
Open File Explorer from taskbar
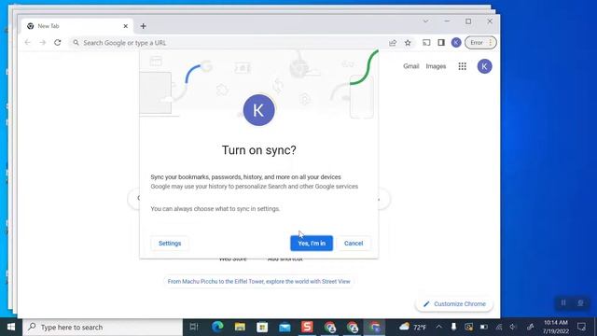(x=240, y=327)
